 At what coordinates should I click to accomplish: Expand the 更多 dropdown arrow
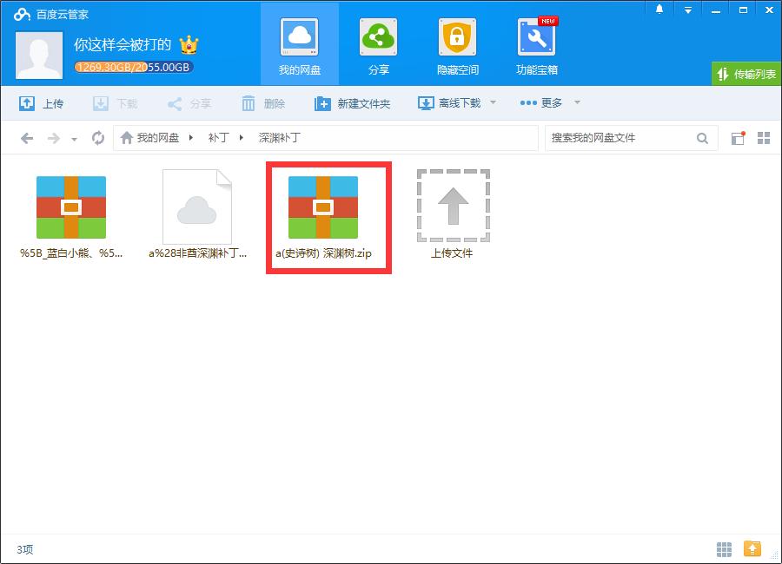pyautogui.click(x=577, y=102)
